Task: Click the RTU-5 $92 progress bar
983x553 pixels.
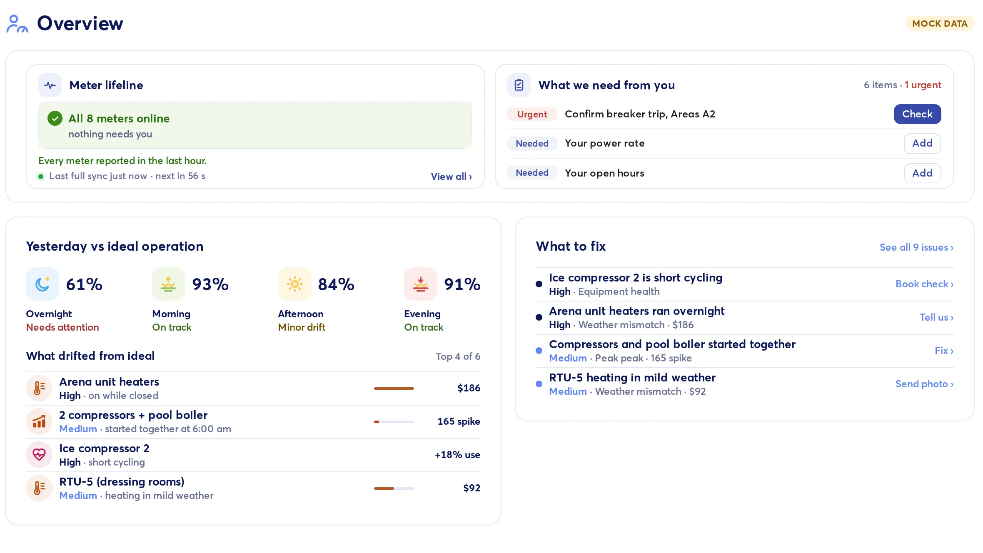Action: (394, 488)
